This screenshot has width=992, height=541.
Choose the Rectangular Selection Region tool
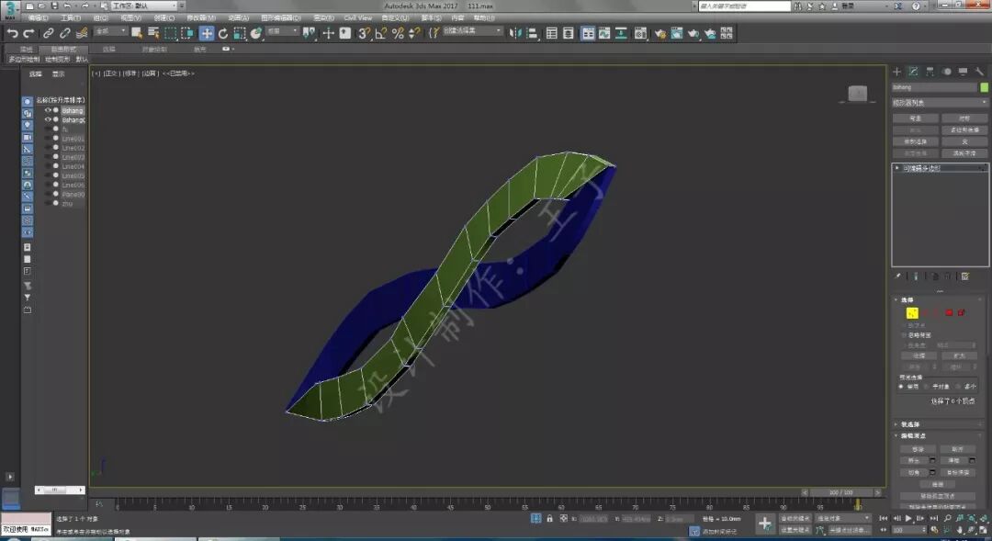pyautogui.click(x=171, y=33)
